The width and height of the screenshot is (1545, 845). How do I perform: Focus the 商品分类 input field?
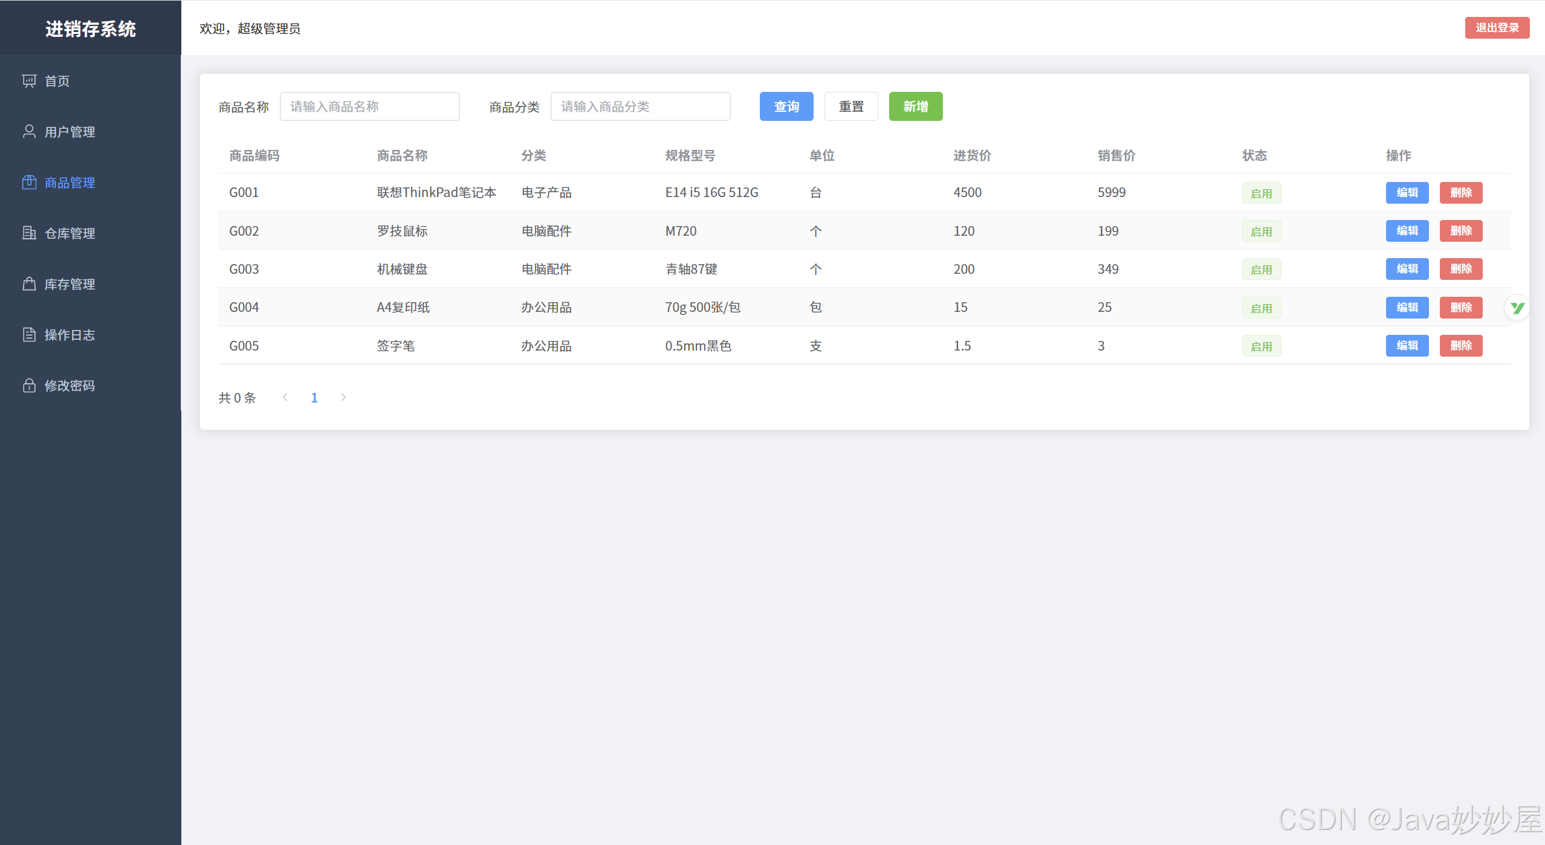click(x=641, y=106)
